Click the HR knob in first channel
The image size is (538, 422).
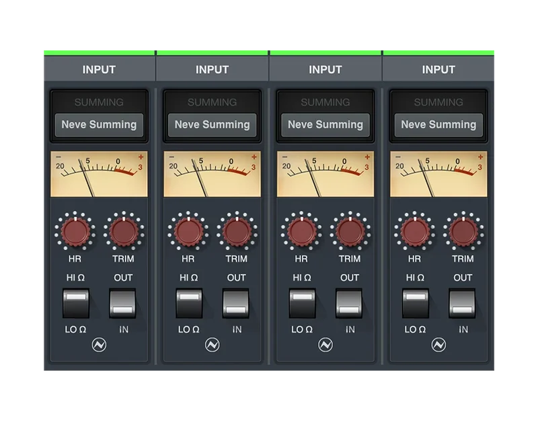75,232
